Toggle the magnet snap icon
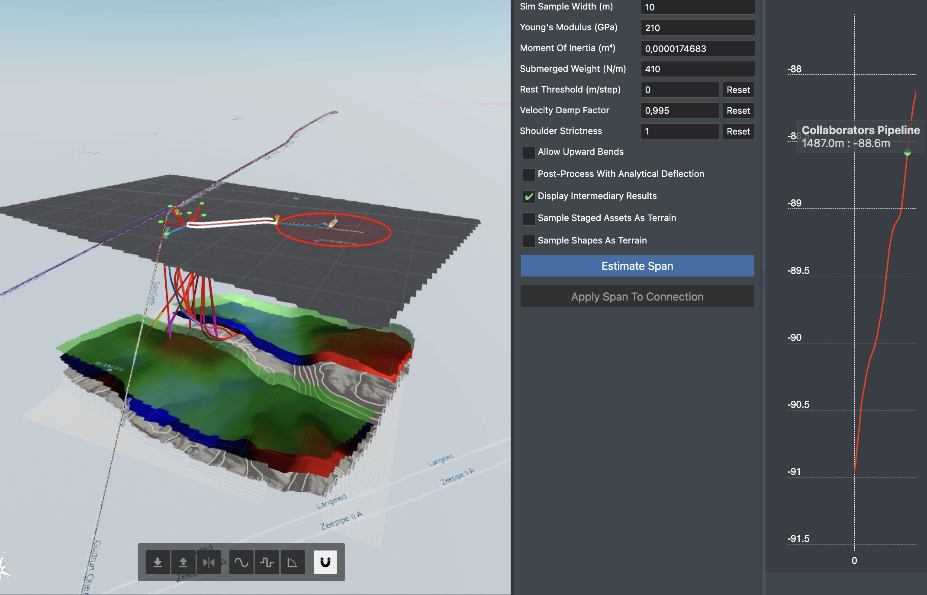Image resolution: width=927 pixels, height=595 pixels. (x=325, y=562)
